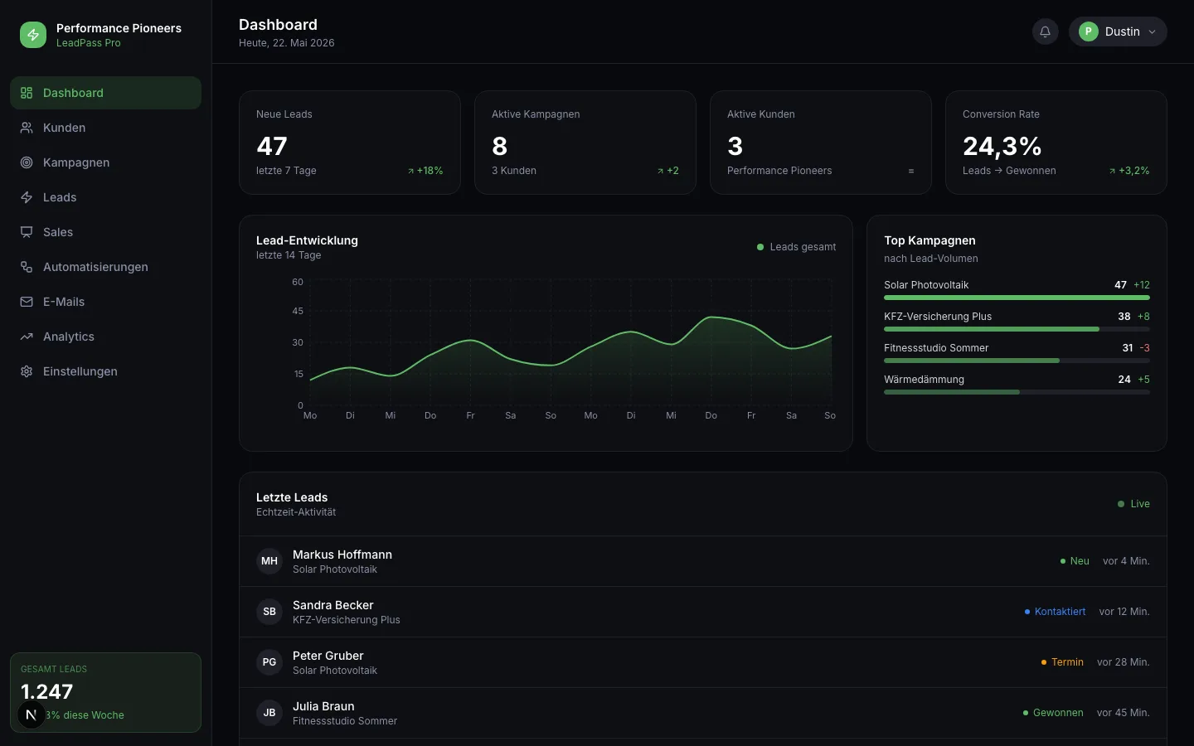Click the E-Mails envelope icon
Image resolution: width=1194 pixels, height=746 pixels.
(27, 302)
